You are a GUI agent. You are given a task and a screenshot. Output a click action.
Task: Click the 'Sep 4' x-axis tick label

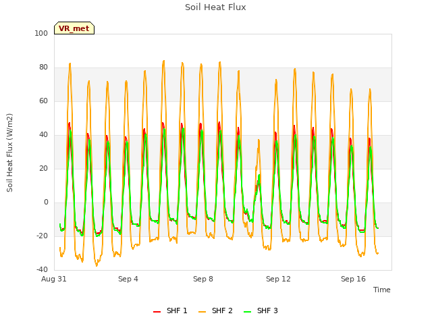[128, 279]
